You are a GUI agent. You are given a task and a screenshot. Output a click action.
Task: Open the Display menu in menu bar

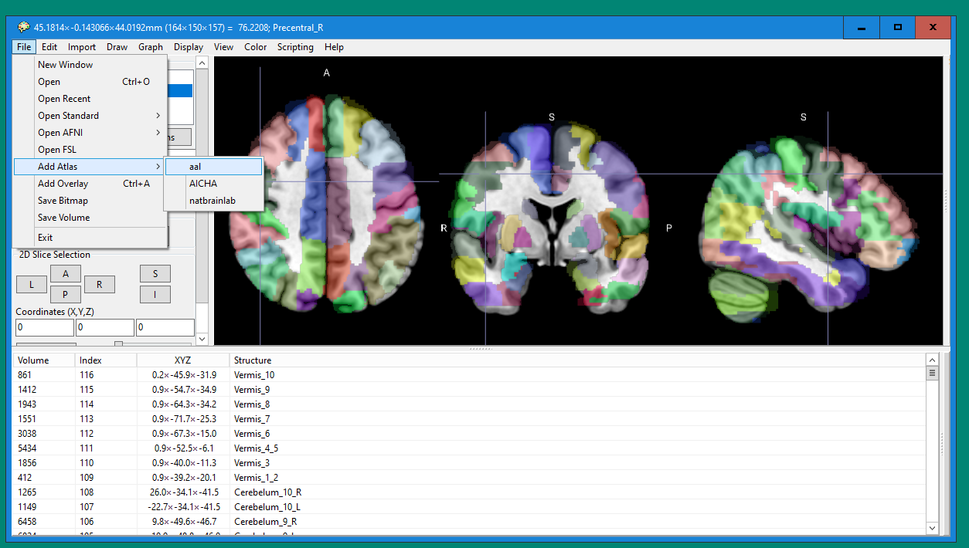[x=188, y=47]
